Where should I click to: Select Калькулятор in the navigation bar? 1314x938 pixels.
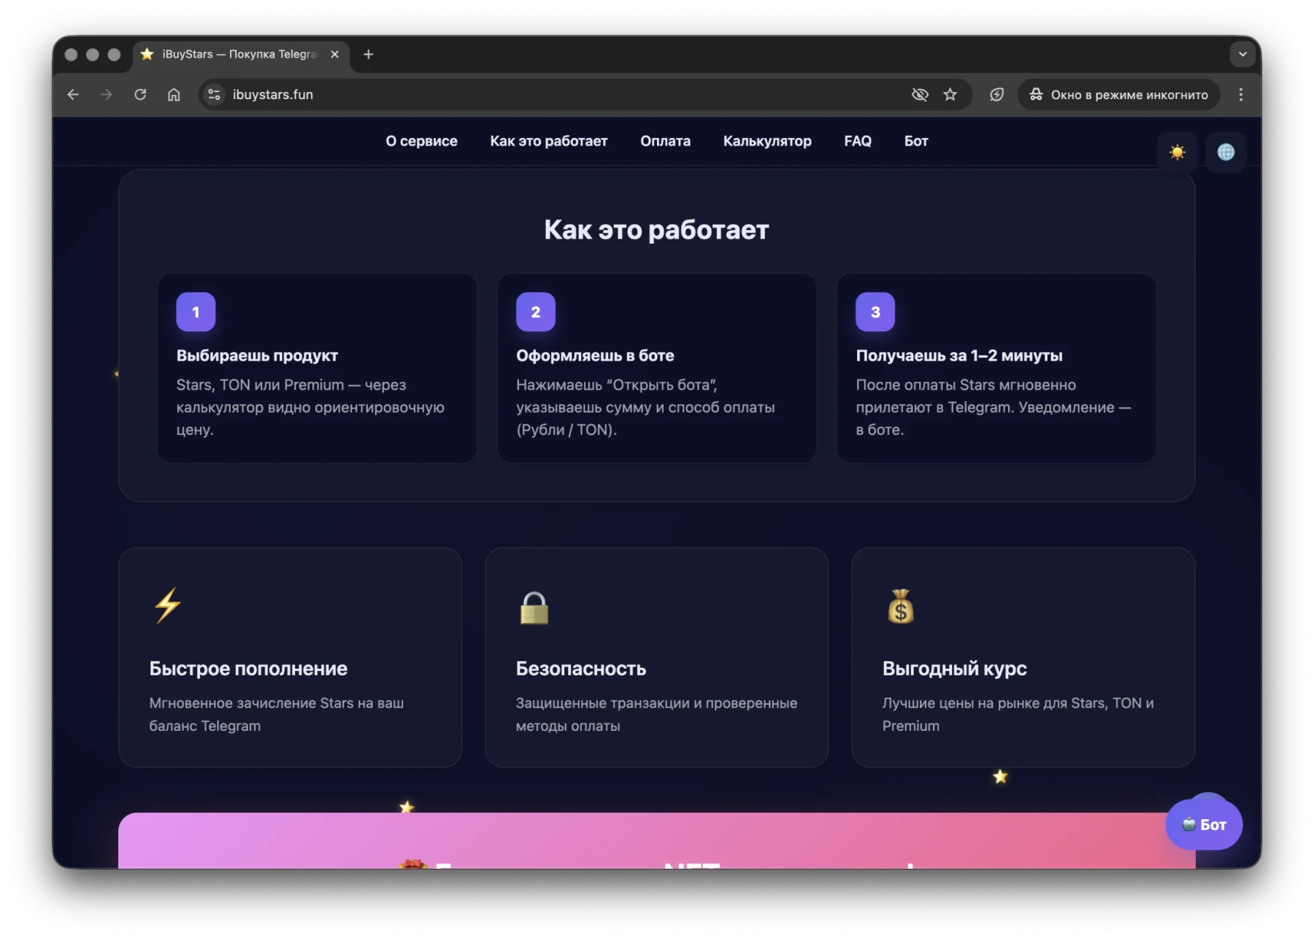click(x=767, y=141)
